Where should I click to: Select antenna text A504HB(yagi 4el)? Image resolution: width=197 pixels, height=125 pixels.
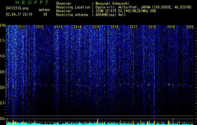point(111,15)
